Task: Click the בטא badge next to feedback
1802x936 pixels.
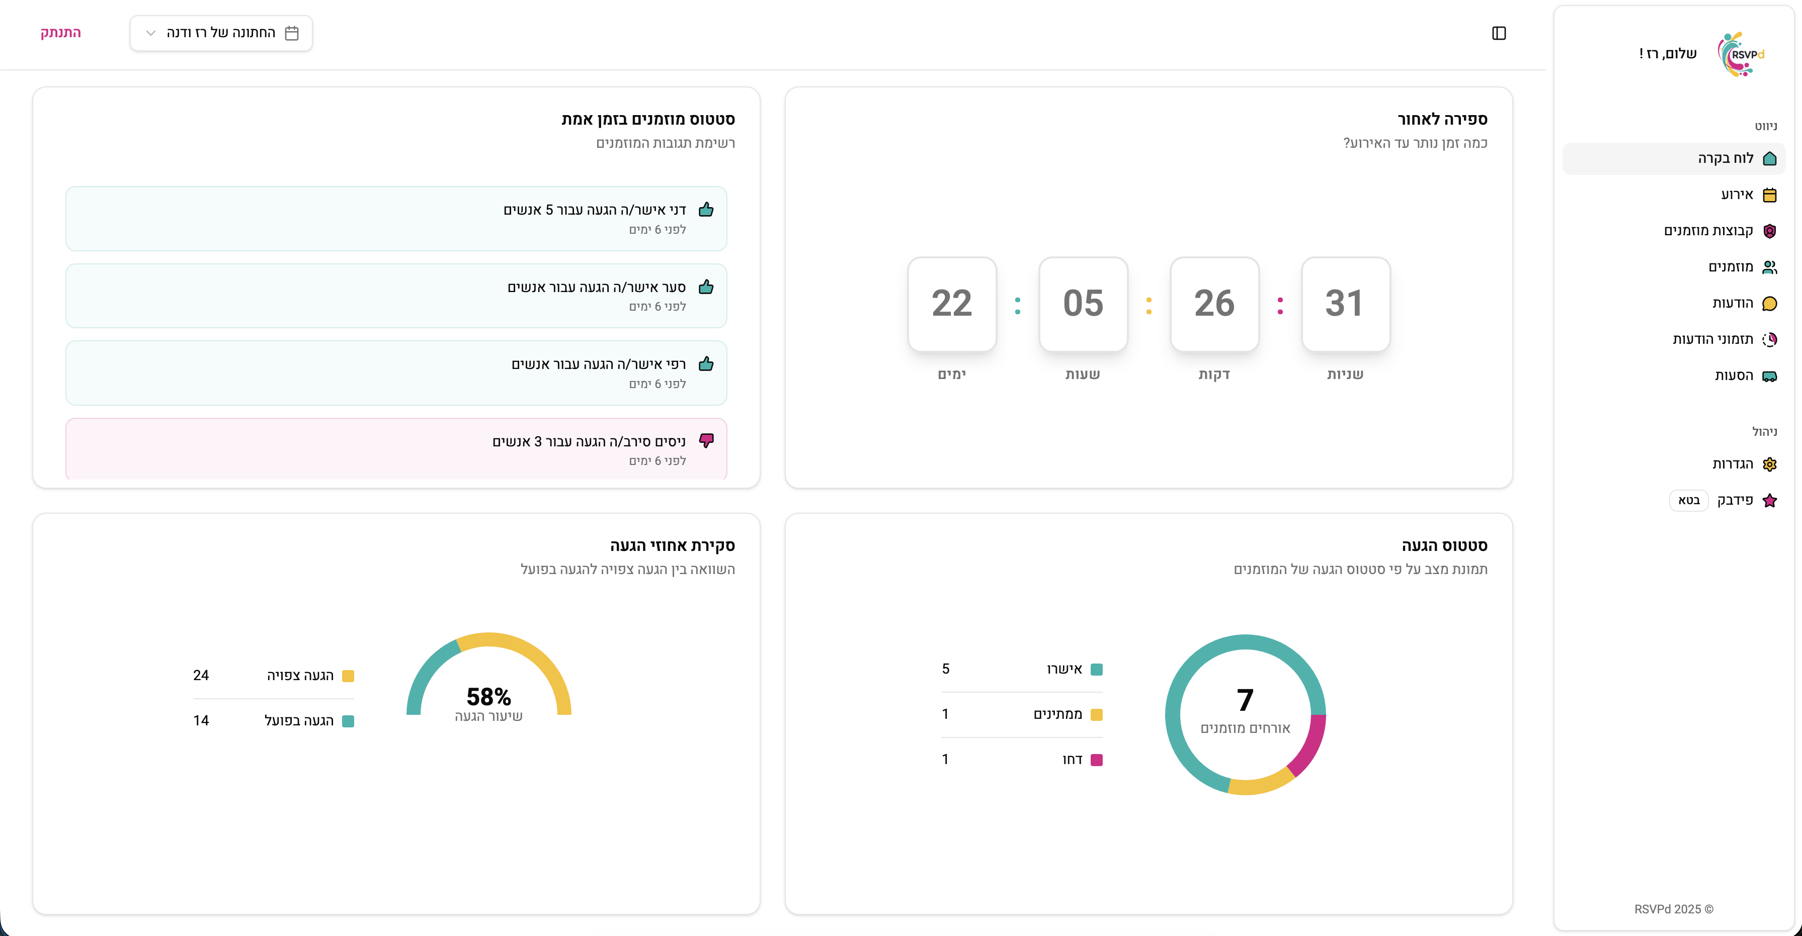Action: (x=1689, y=501)
